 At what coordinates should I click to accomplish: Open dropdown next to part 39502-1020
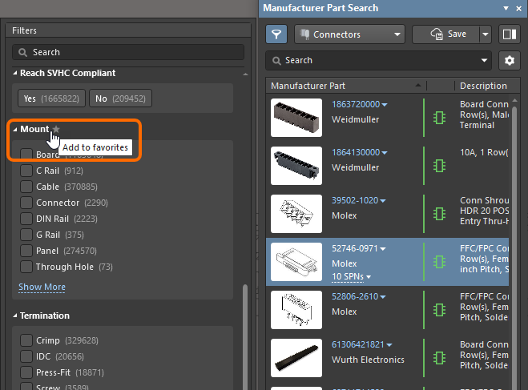[383, 201]
